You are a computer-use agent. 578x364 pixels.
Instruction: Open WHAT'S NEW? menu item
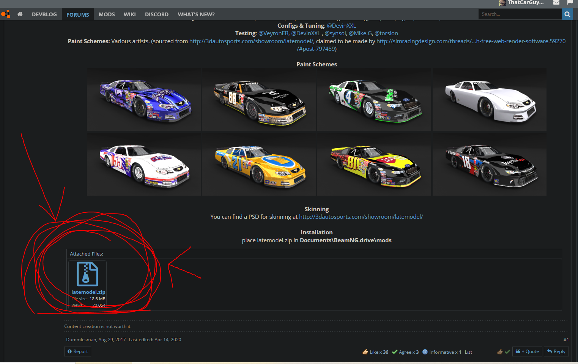click(196, 14)
